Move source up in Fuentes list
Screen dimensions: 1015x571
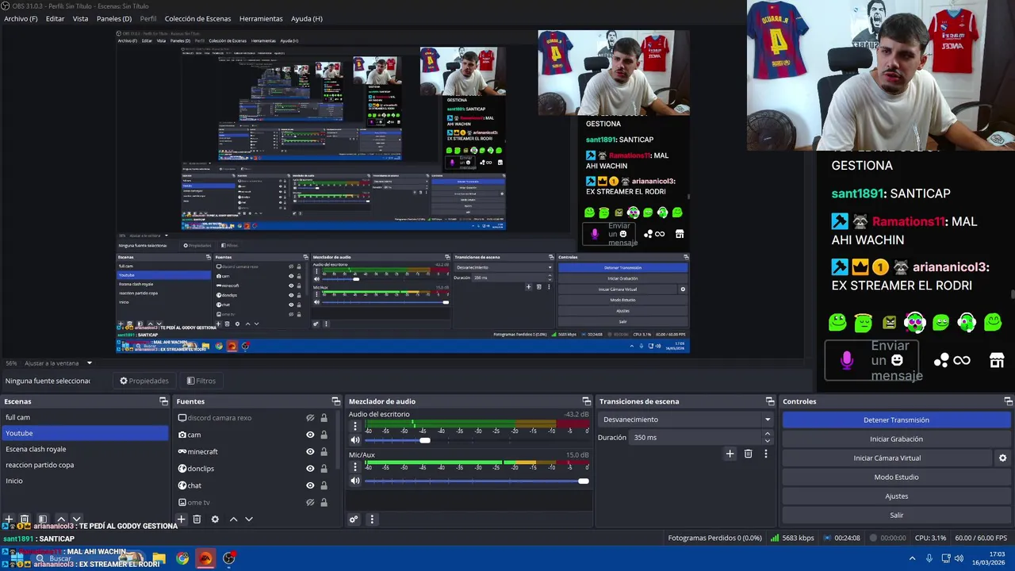[233, 519]
